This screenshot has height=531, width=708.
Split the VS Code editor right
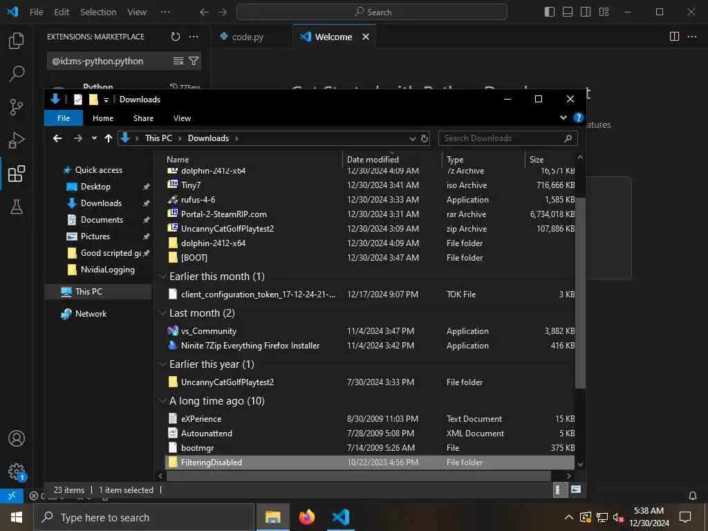pos(674,37)
